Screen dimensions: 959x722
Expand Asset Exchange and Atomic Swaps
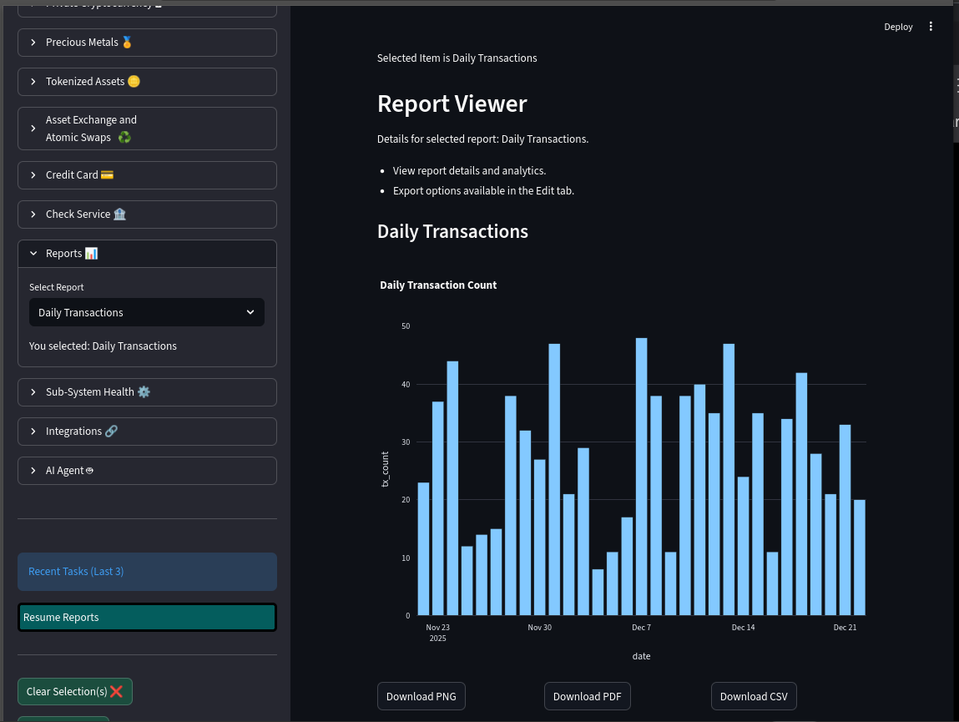pyautogui.click(x=147, y=129)
